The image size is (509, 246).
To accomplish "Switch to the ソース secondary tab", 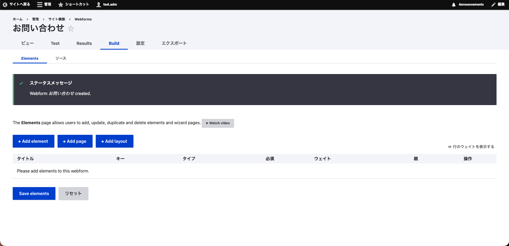I will tap(61, 58).
